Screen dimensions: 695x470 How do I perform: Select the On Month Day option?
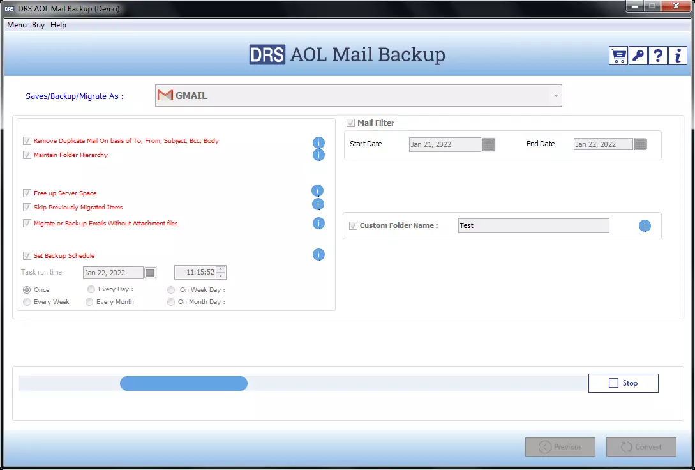point(171,302)
